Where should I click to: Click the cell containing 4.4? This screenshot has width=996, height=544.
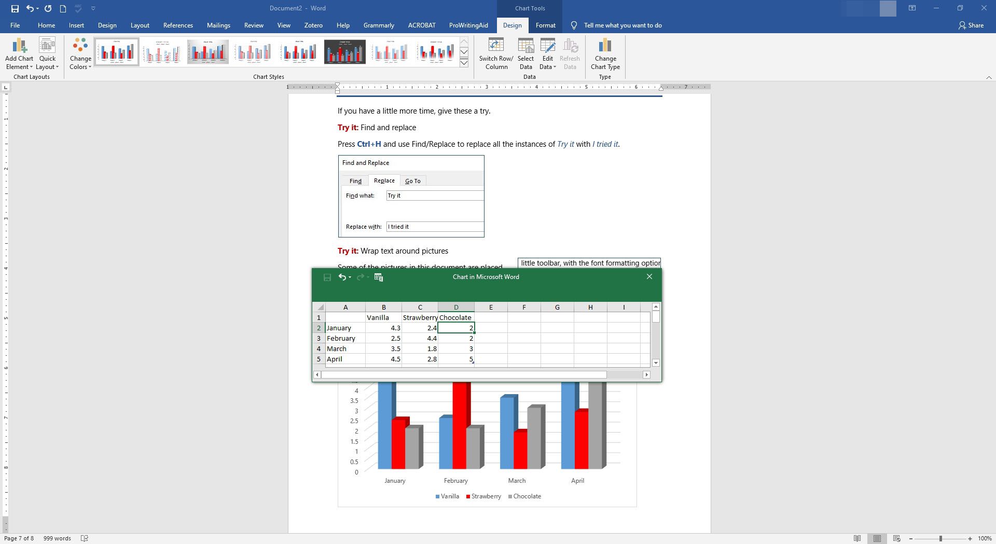[x=420, y=338]
